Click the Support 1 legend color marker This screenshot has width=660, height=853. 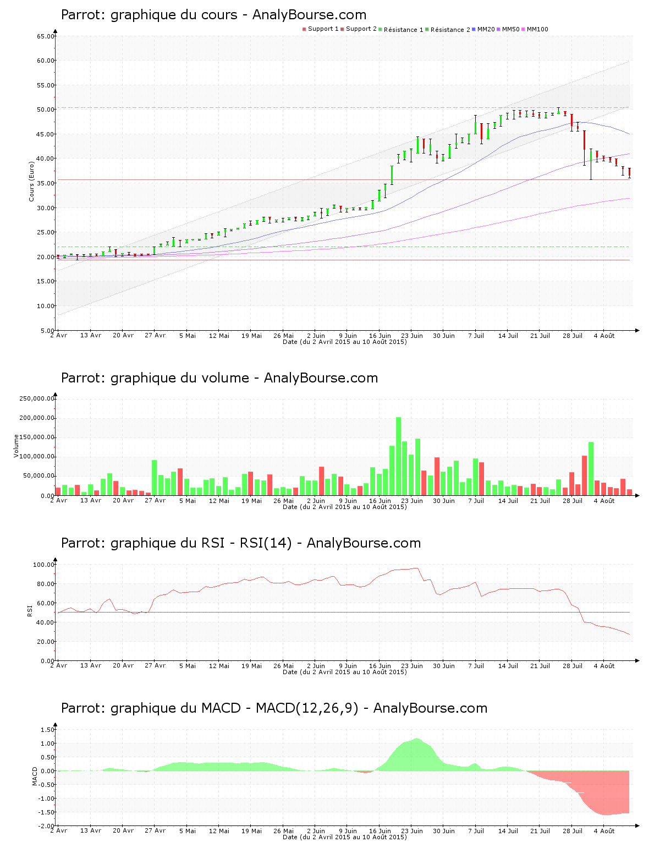click(304, 29)
